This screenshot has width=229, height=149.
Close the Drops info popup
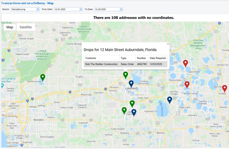(x=168, y=44)
